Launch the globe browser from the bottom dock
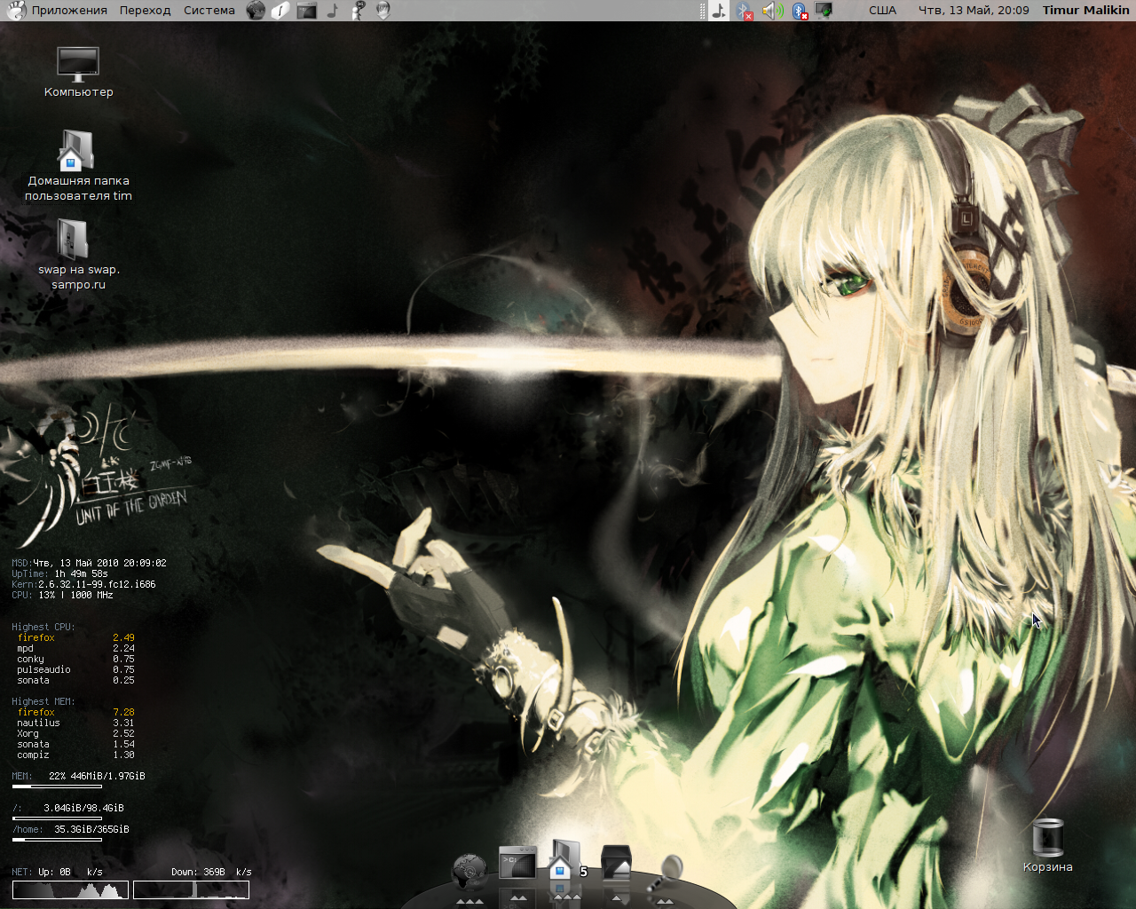Viewport: 1136px width, 909px height. click(x=469, y=872)
